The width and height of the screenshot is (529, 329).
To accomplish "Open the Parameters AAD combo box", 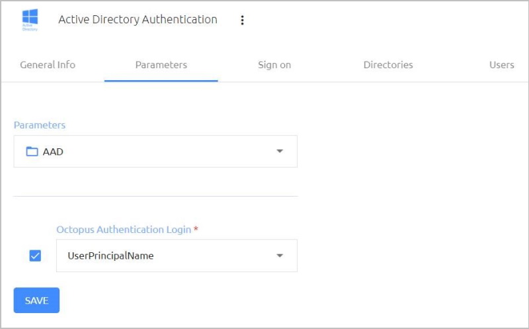I will coord(155,152).
